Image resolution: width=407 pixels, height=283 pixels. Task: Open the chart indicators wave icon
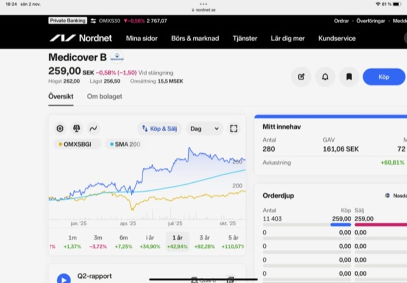(x=93, y=128)
